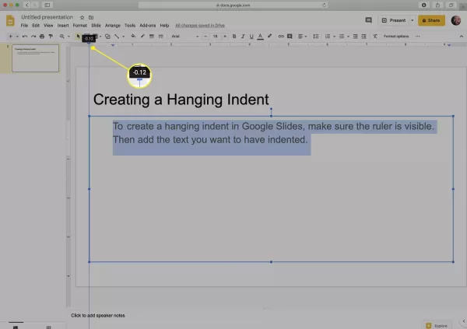Rename the Untitled presentation title
This screenshot has width=467, height=329.
(47, 17)
